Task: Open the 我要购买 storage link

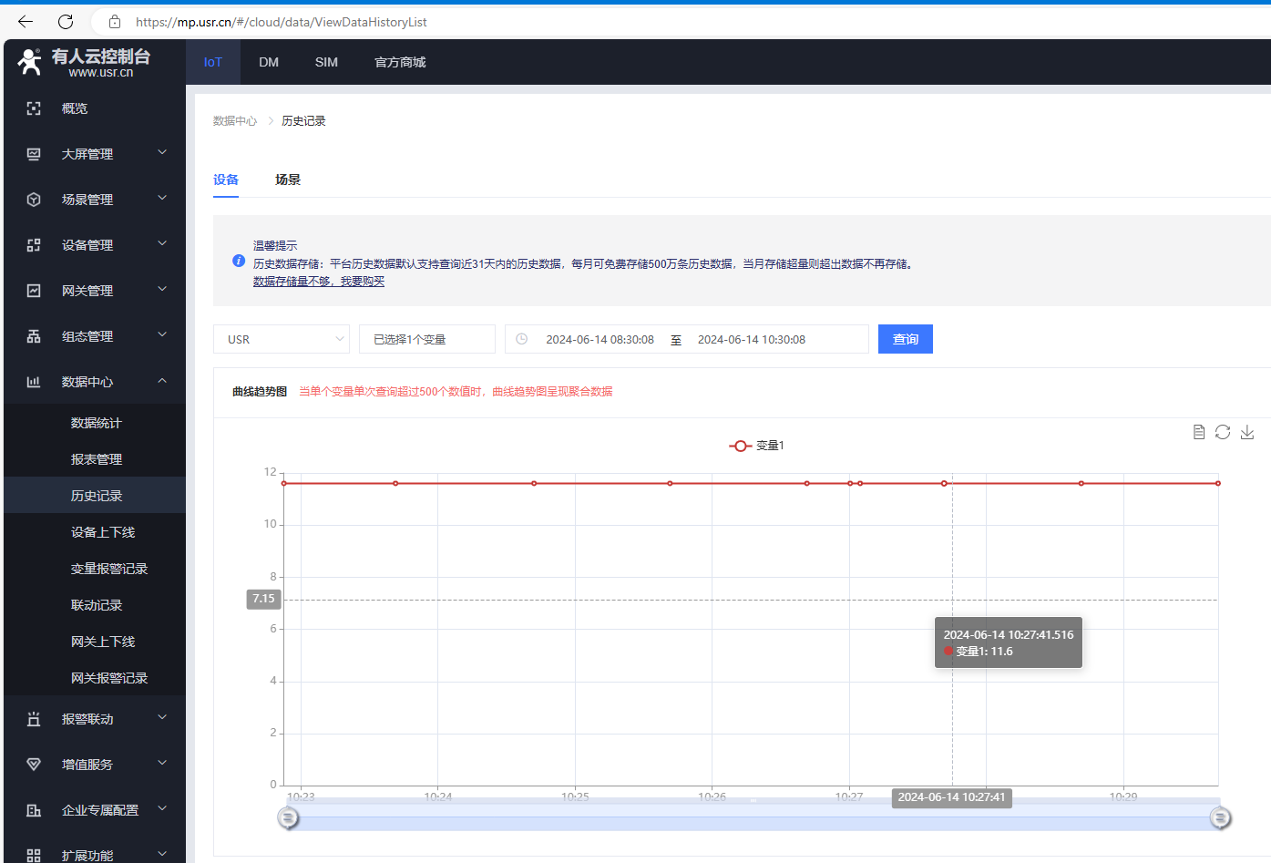Action: 319,282
